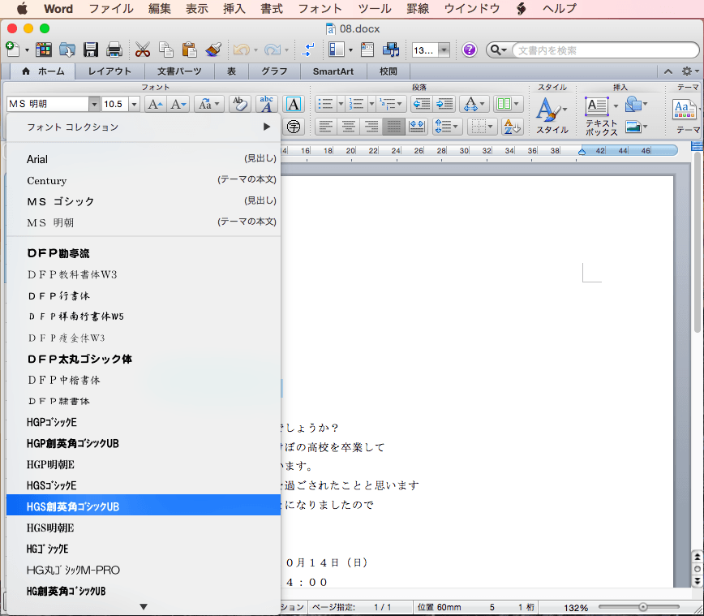
Task: Click the show formatting marks icon
Action: 308,50
